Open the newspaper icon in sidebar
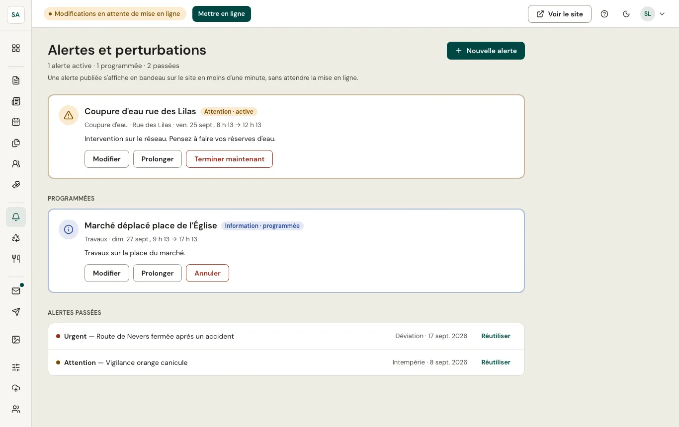 click(x=16, y=101)
